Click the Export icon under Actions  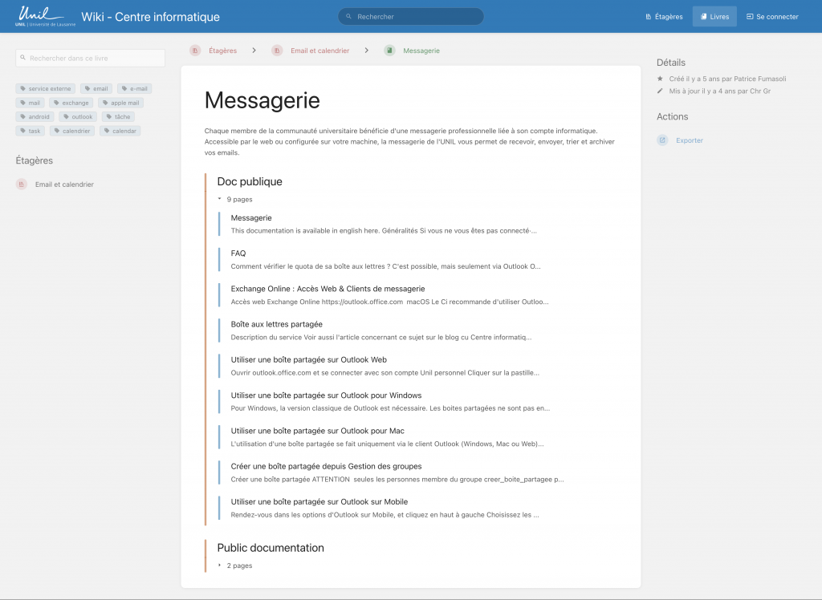pos(662,140)
